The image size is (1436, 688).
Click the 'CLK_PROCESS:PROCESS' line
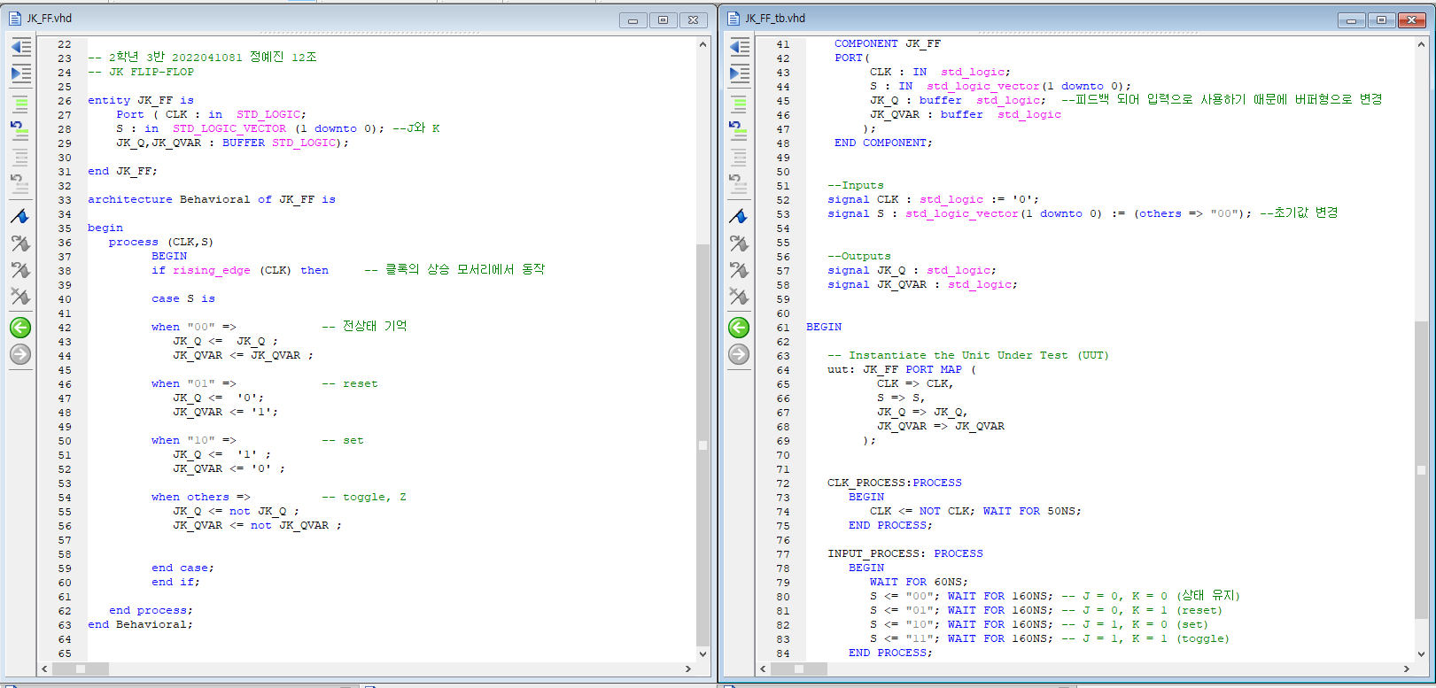(895, 483)
